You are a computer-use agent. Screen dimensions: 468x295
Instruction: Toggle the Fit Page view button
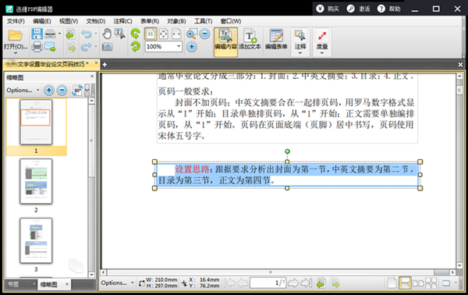click(x=164, y=34)
